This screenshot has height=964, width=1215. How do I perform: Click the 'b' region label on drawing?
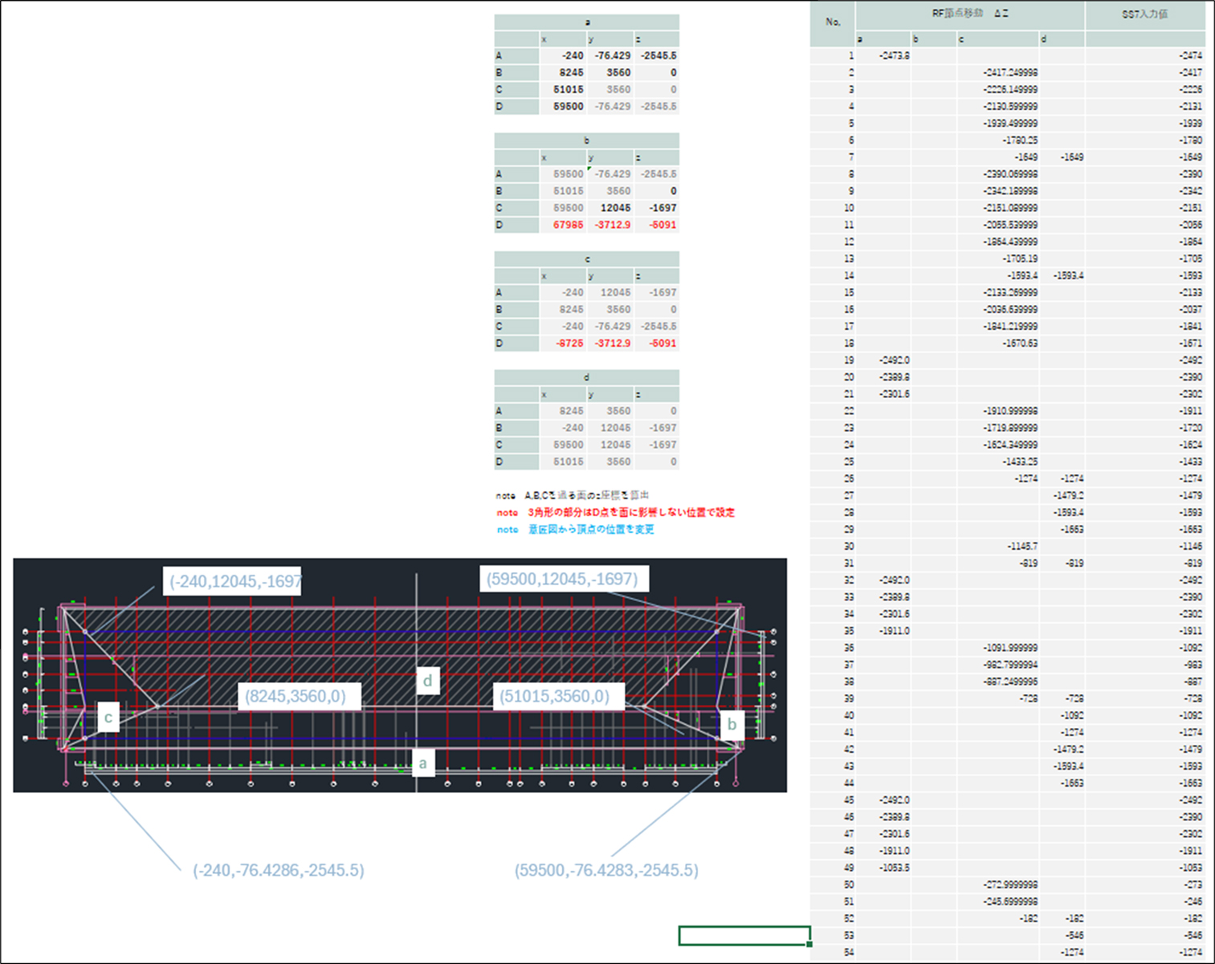tap(732, 724)
